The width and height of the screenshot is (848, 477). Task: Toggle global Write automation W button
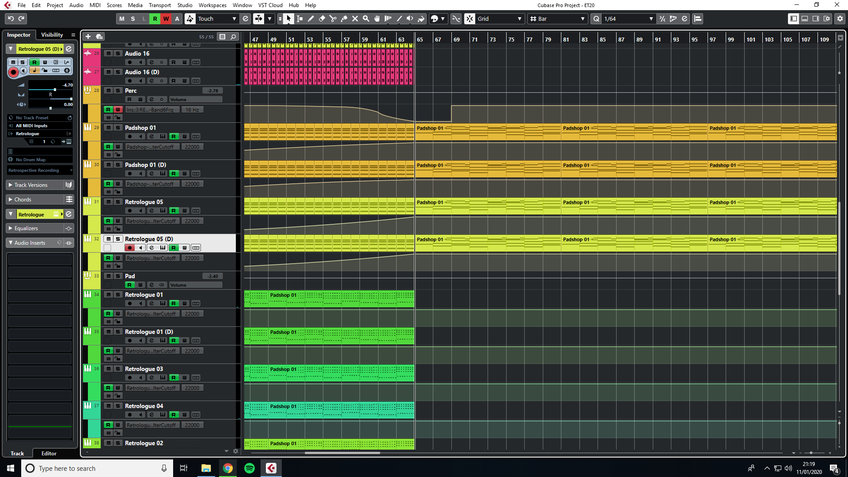(166, 19)
